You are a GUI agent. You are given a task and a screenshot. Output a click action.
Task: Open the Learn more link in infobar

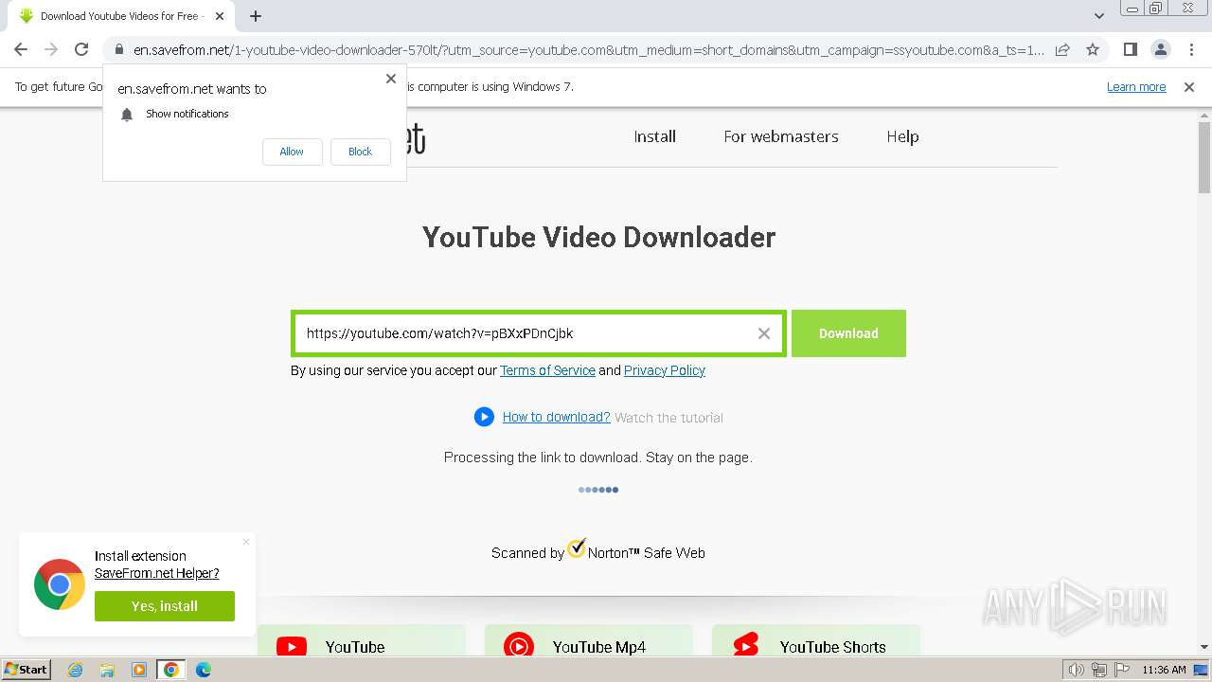1136,86
